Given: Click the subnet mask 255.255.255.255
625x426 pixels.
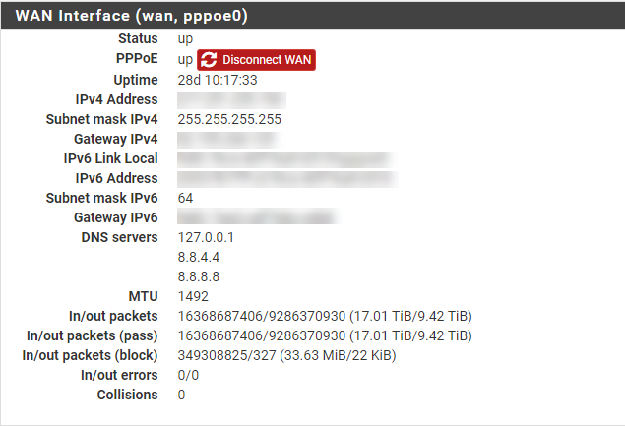Looking at the screenshot, I should pos(229,119).
